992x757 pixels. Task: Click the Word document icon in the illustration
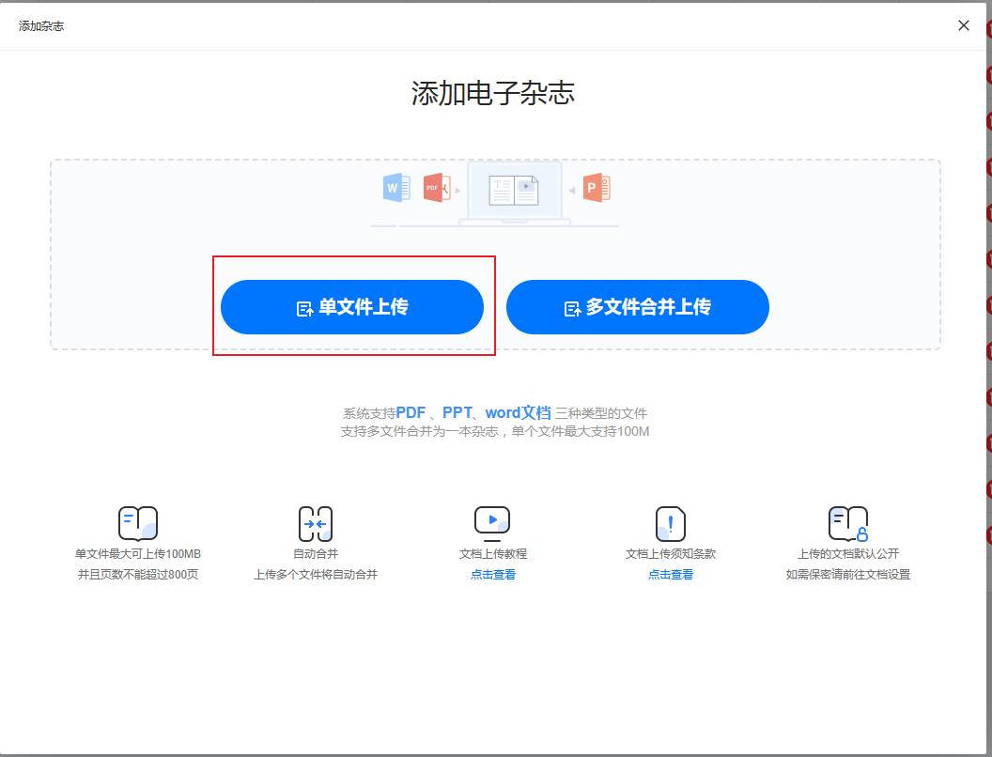click(x=395, y=188)
